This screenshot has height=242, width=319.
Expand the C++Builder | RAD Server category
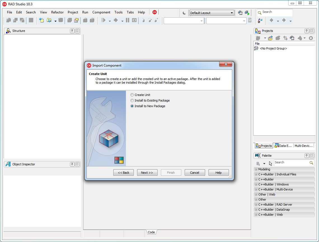pos(256,205)
